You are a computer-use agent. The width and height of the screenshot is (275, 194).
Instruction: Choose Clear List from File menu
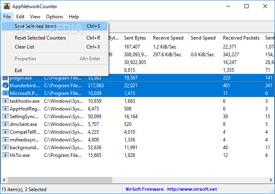click(55, 47)
